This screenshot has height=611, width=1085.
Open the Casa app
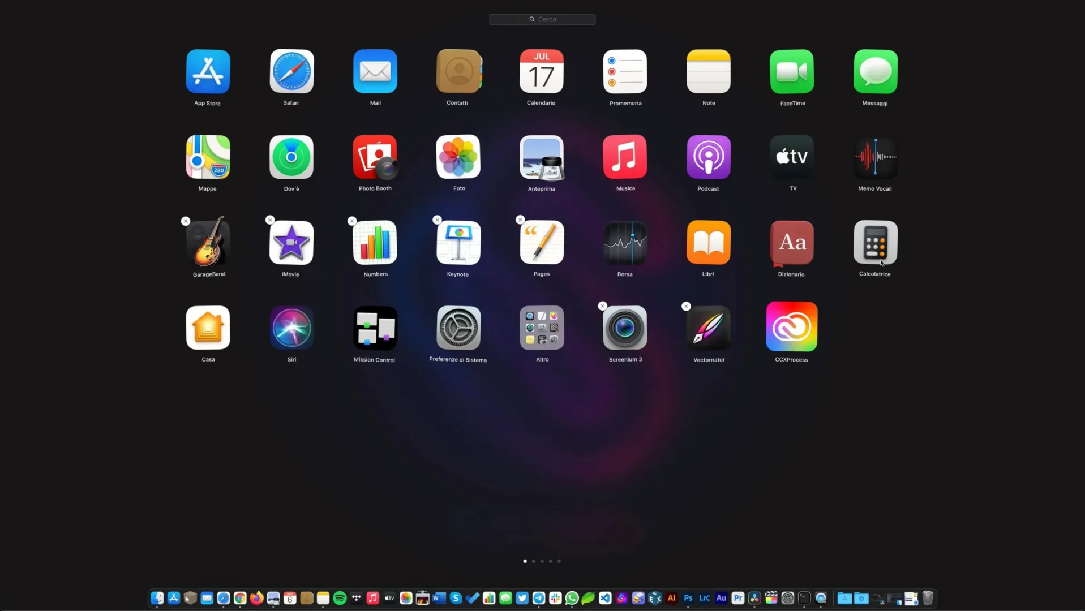pyautogui.click(x=208, y=328)
